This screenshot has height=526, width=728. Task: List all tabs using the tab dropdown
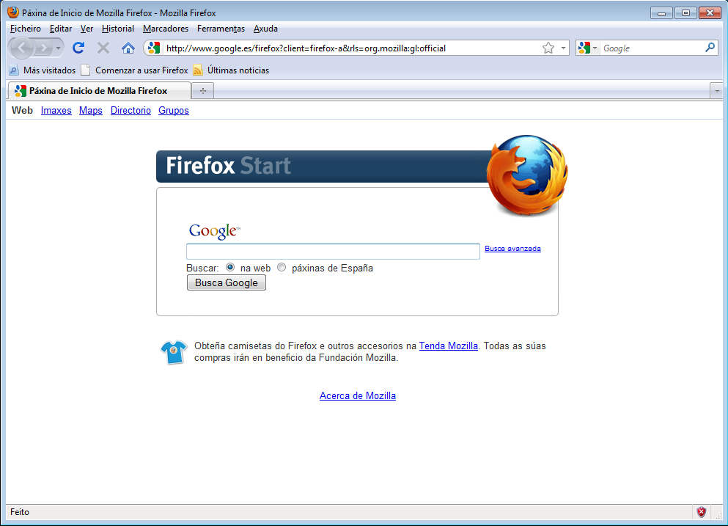coord(717,91)
